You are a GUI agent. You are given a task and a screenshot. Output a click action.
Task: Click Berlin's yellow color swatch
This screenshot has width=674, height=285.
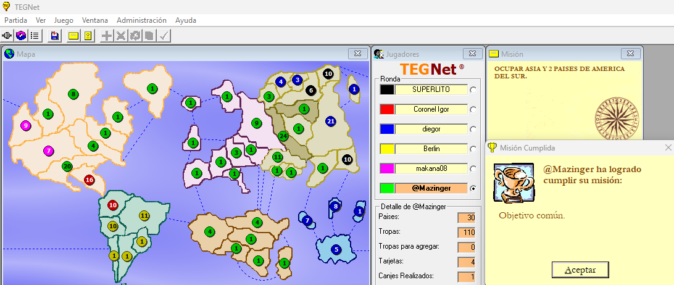pyautogui.click(x=386, y=149)
